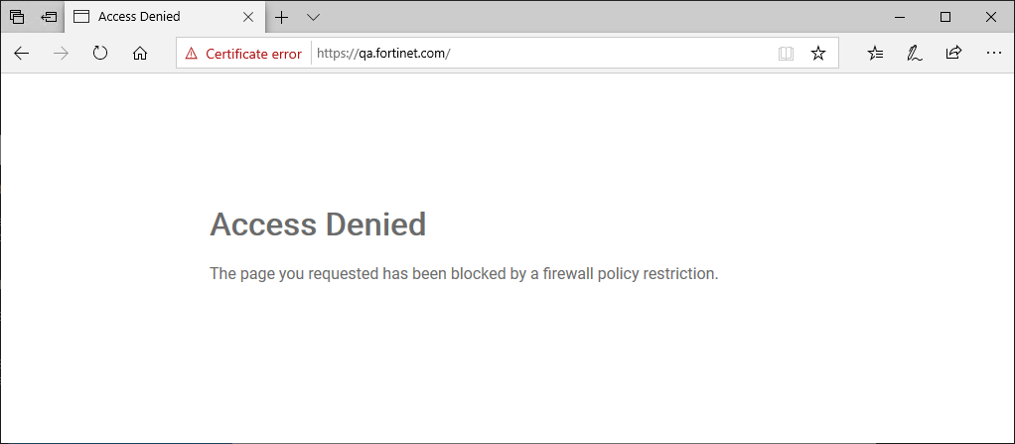This screenshot has width=1015, height=444.
Task: Minimize the browser window
Action: click(x=899, y=17)
